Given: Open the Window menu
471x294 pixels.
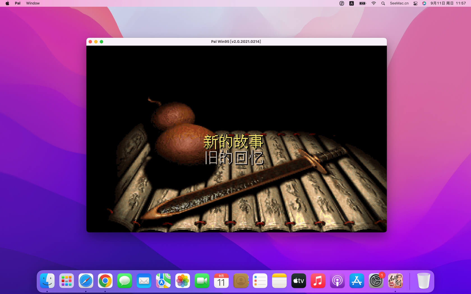Looking at the screenshot, I should coord(33,3).
